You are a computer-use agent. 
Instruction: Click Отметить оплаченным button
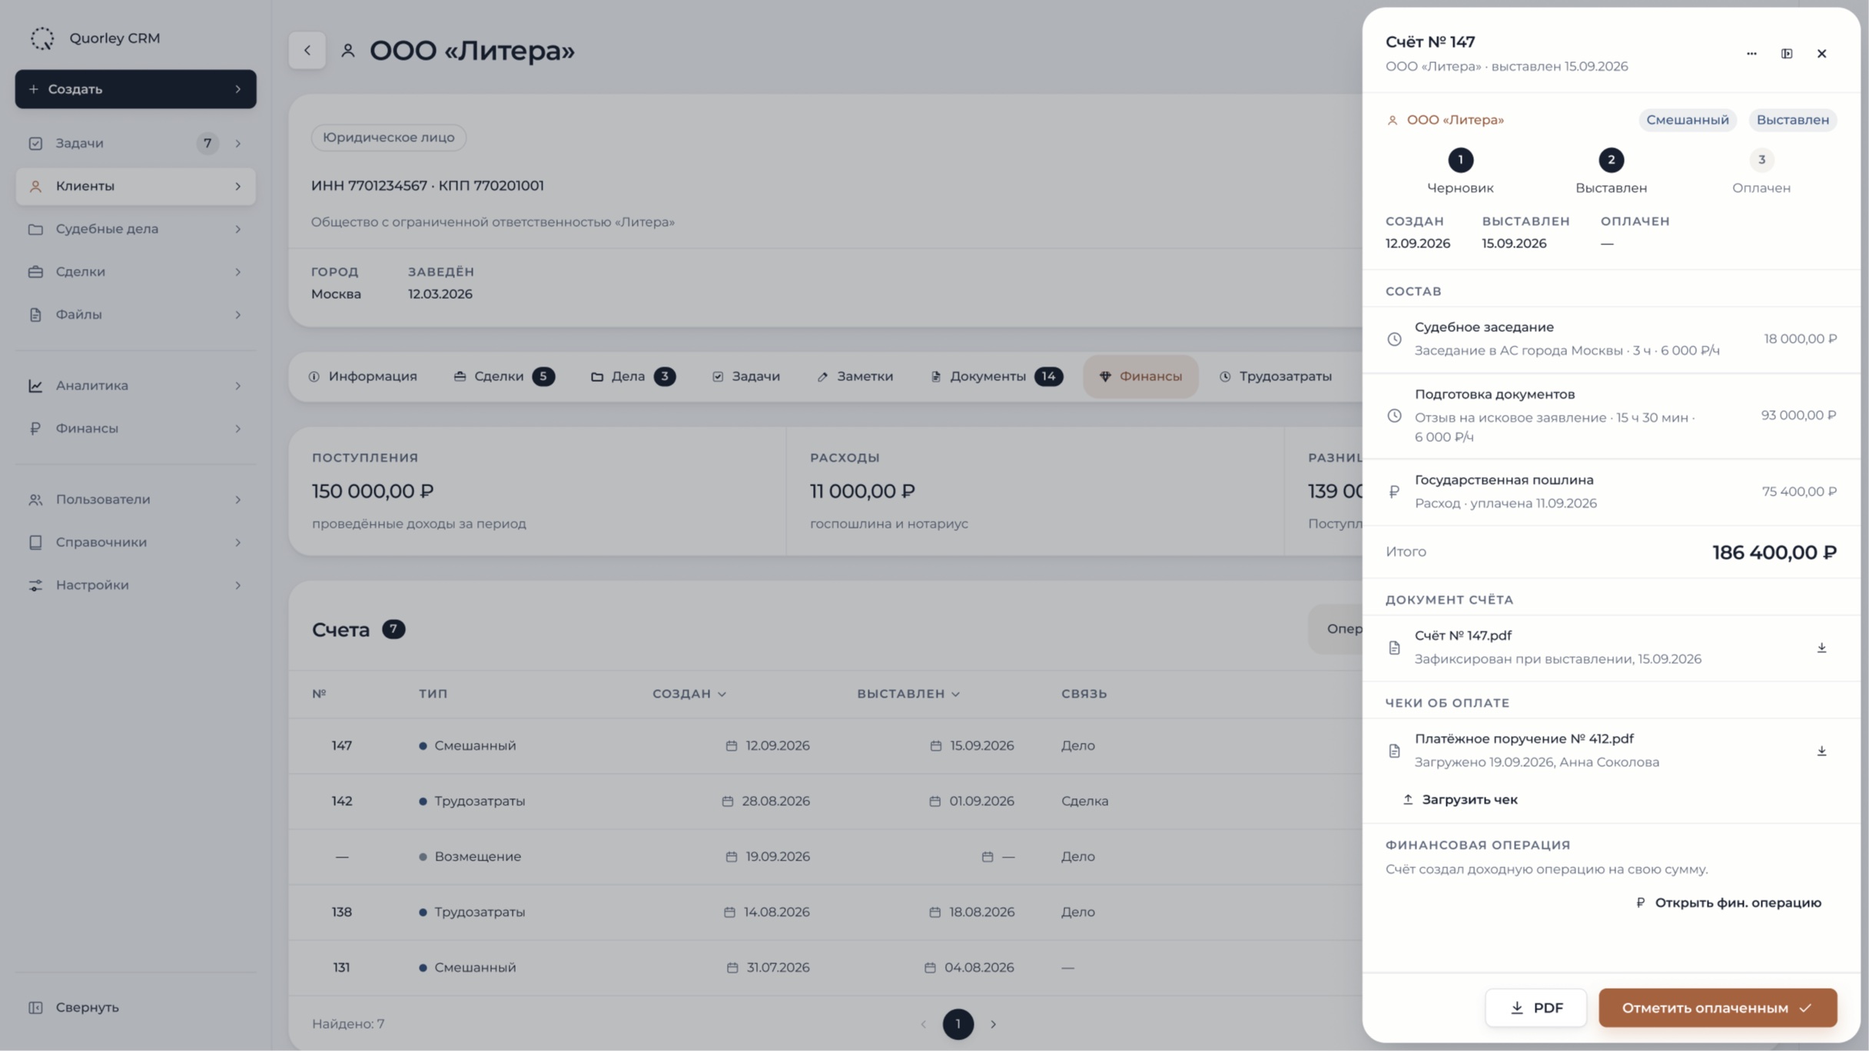click(1718, 1008)
